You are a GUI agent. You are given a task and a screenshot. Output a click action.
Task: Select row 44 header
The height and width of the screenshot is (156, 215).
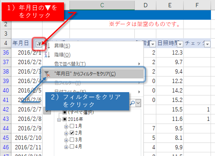pos(6,129)
